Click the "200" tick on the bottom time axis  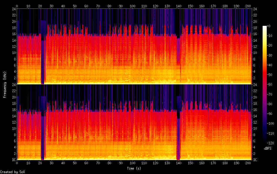pyautogui.click(x=248, y=163)
